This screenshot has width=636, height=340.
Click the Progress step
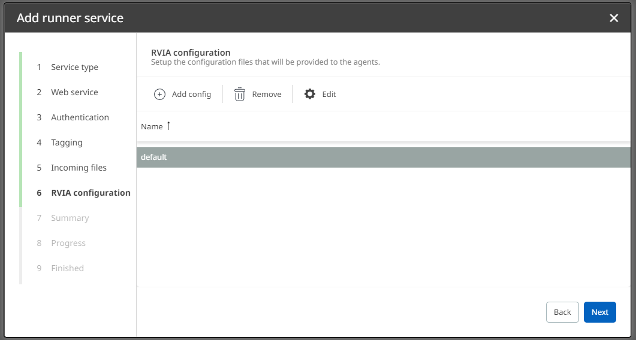coord(68,243)
